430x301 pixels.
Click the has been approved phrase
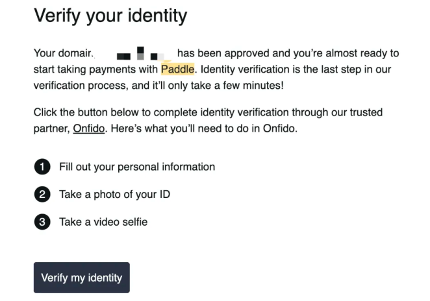pyautogui.click(x=223, y=53)
